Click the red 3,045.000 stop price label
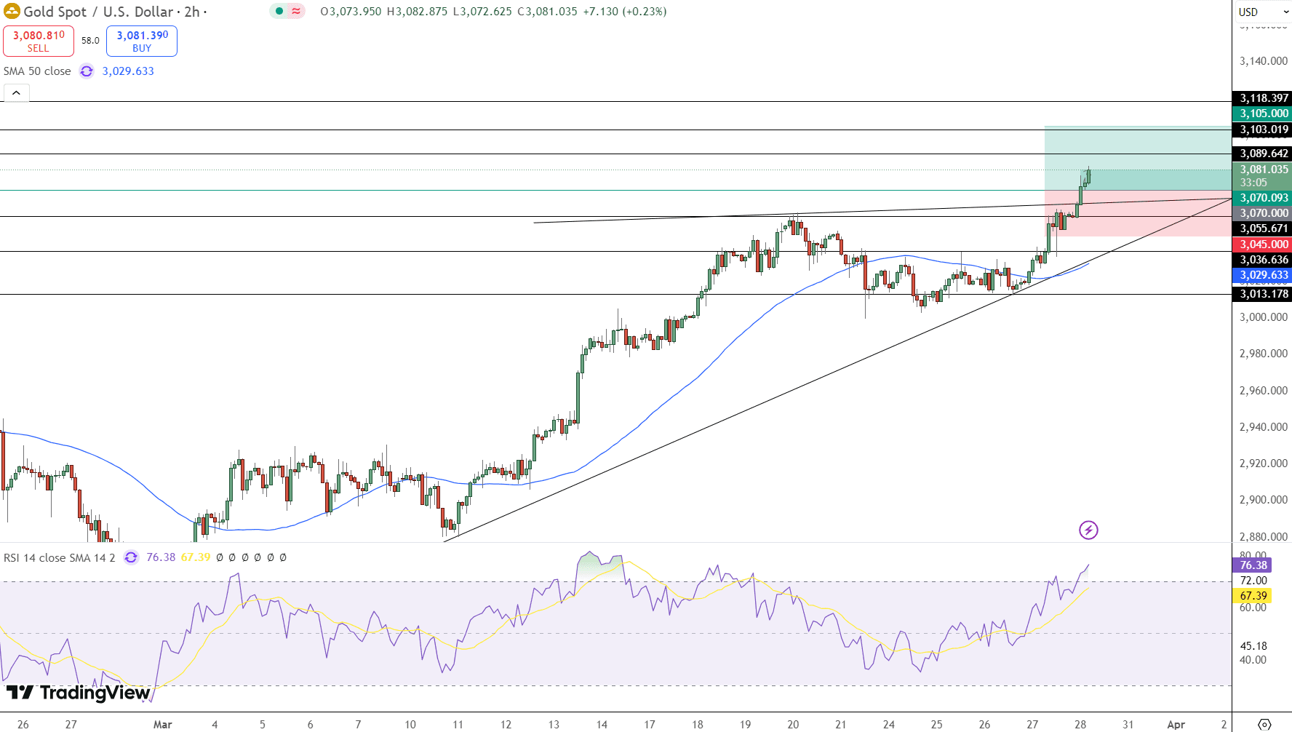 [x=1262, y=244]
